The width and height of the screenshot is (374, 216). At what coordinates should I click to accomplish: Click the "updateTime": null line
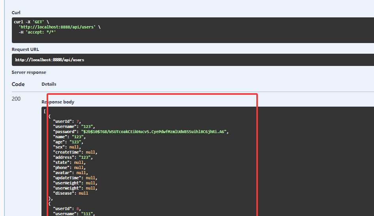pos(75,178)
